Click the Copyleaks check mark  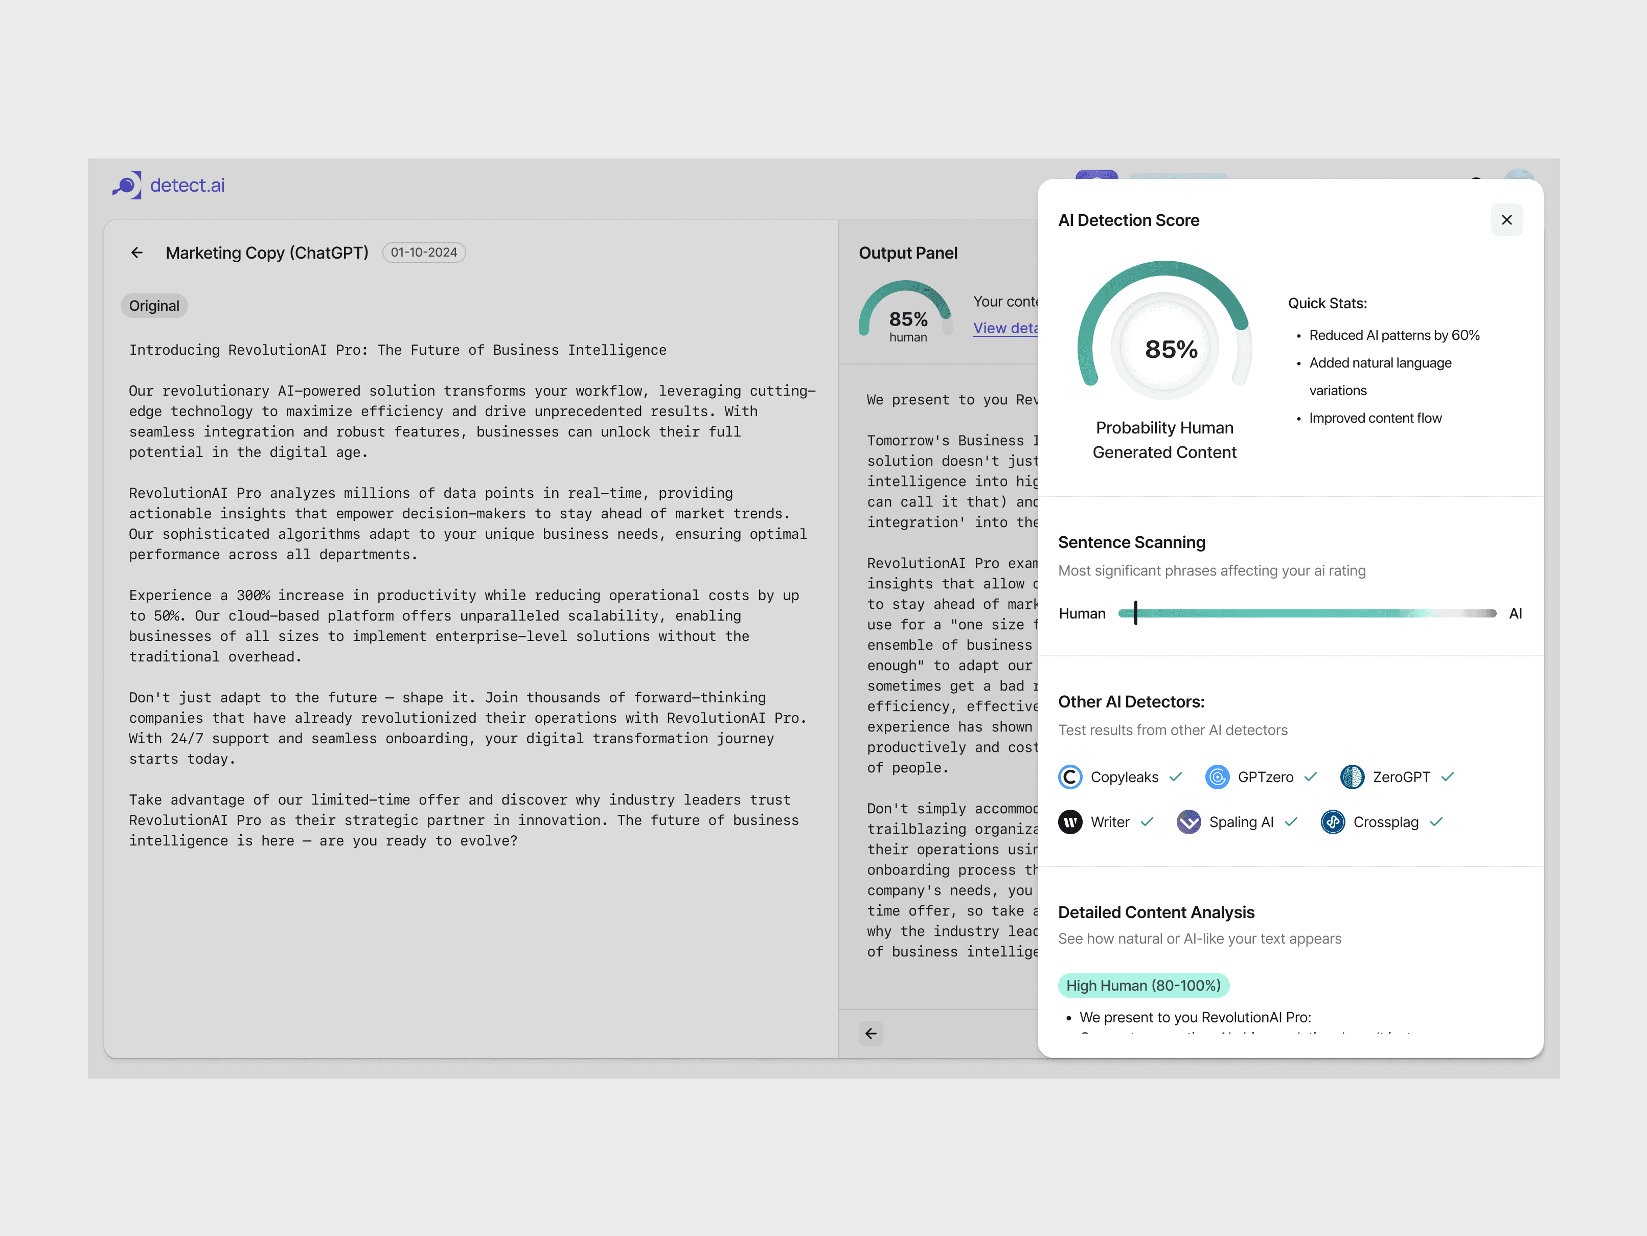pos(1176,776)
